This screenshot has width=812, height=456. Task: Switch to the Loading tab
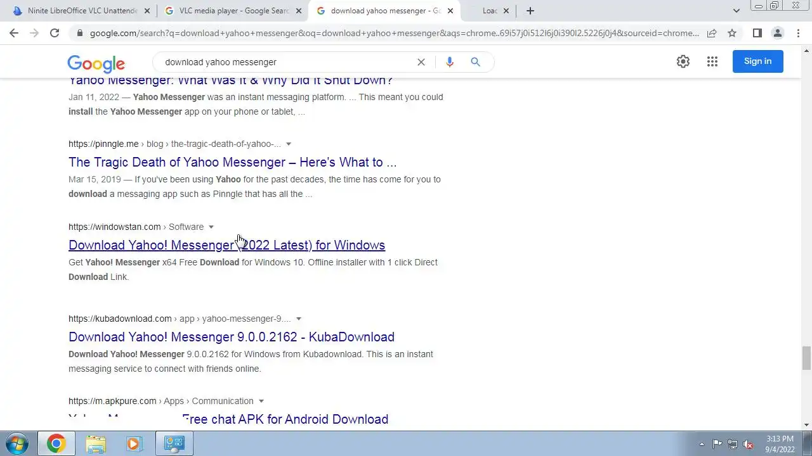click(x=490, y=11)
